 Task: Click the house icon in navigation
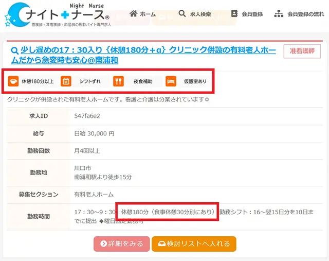(133, 14)
